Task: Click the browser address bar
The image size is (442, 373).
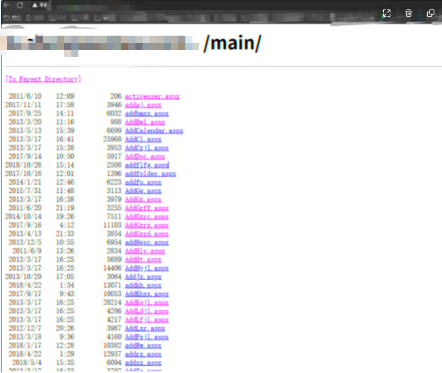Action: point(178,5)
